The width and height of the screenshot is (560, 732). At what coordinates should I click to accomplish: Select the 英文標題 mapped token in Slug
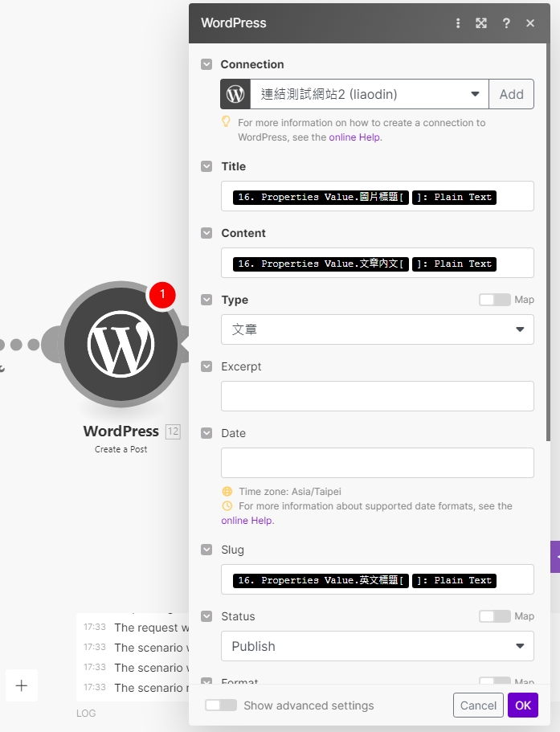(x=321, y=580)
